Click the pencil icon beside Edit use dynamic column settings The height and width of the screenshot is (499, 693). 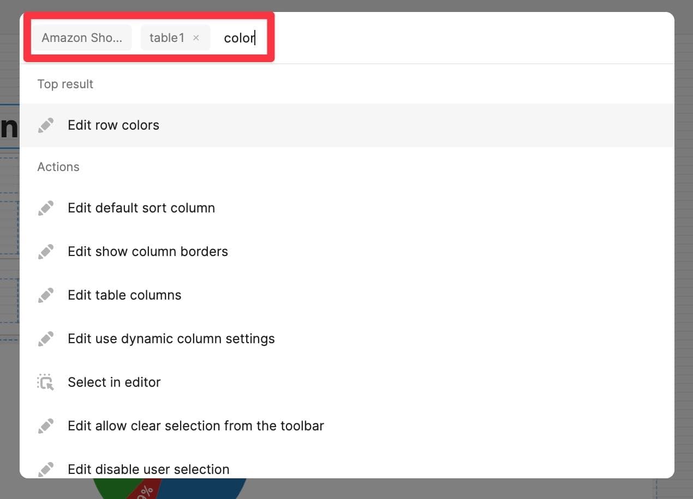46,339
